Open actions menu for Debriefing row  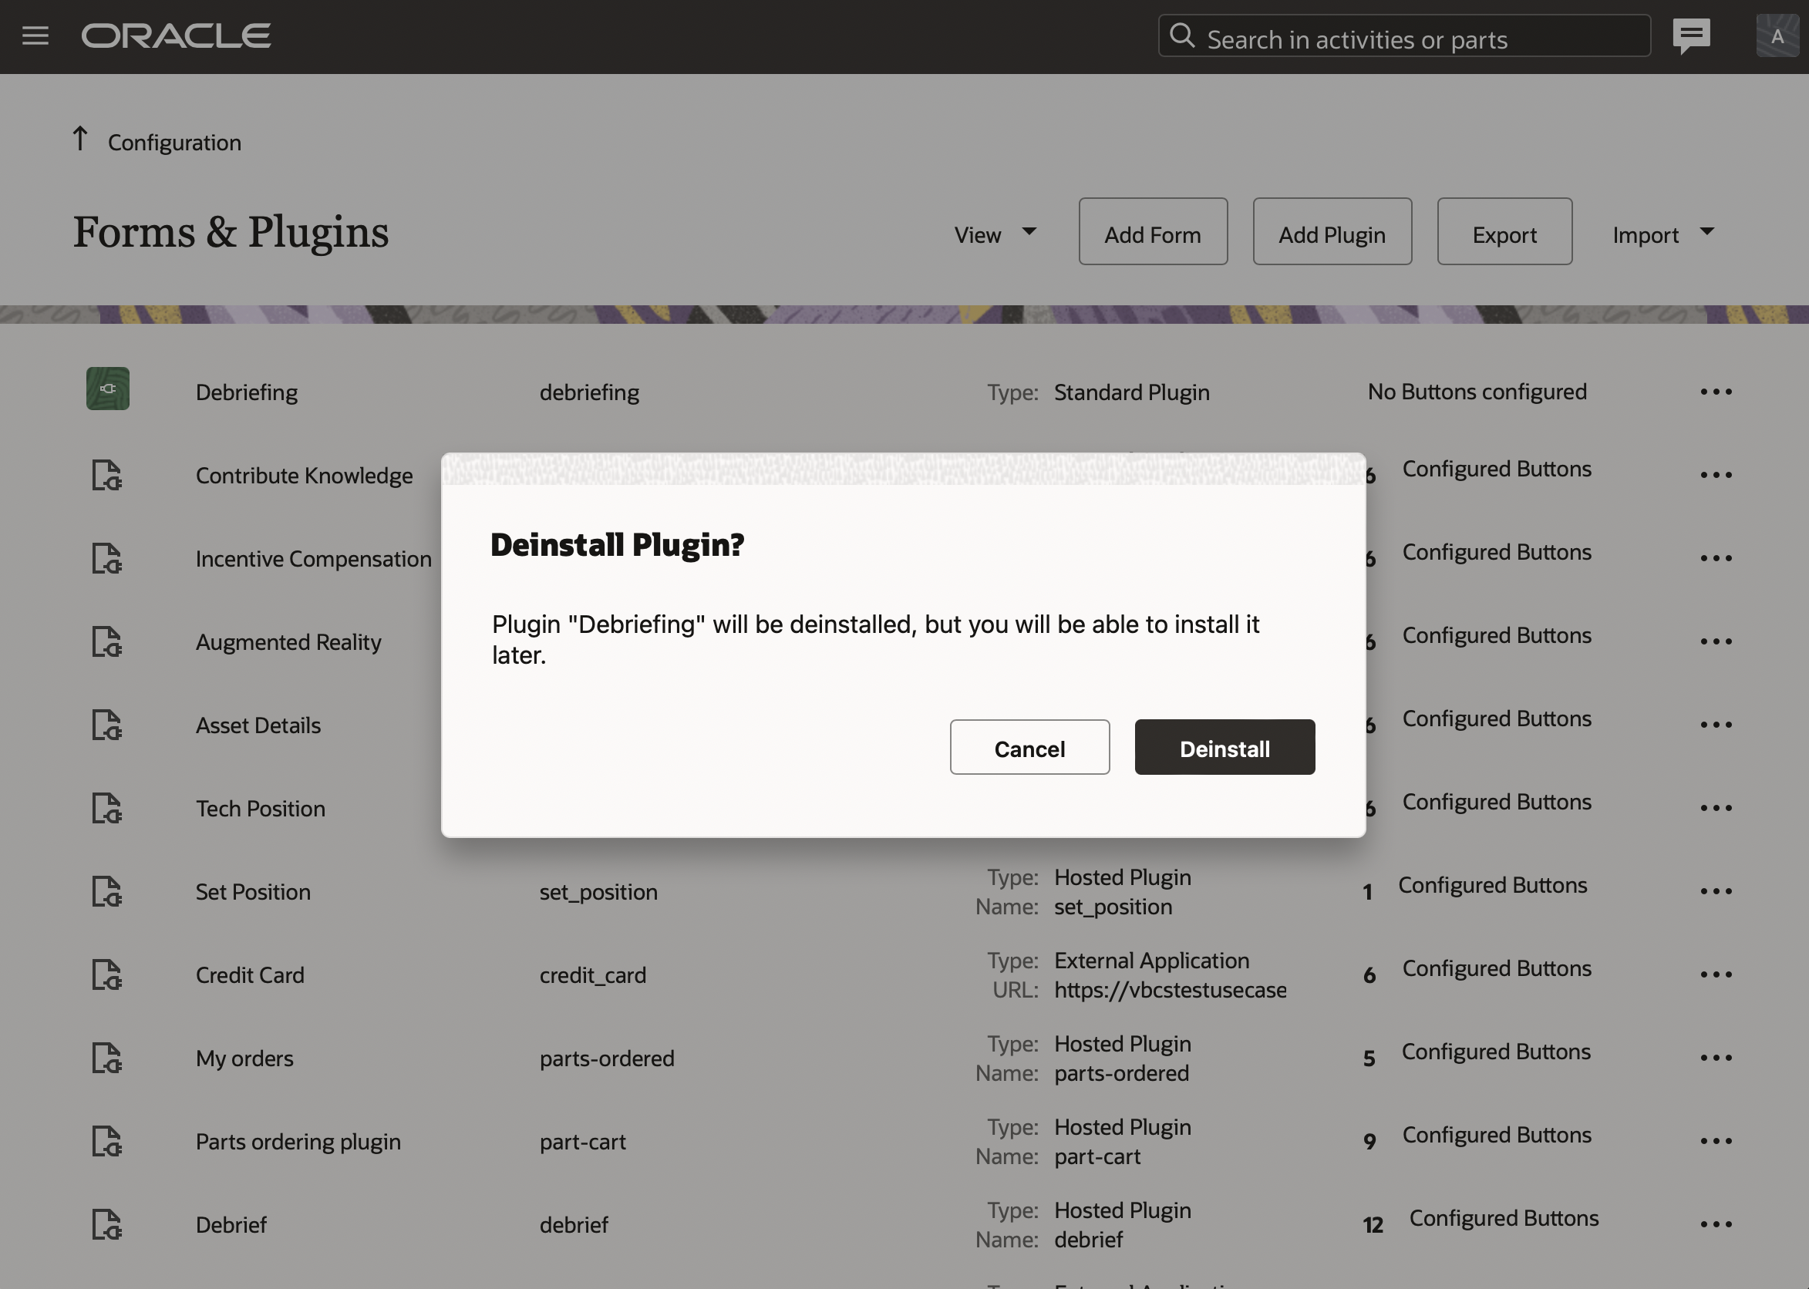tap(1716, 392)
